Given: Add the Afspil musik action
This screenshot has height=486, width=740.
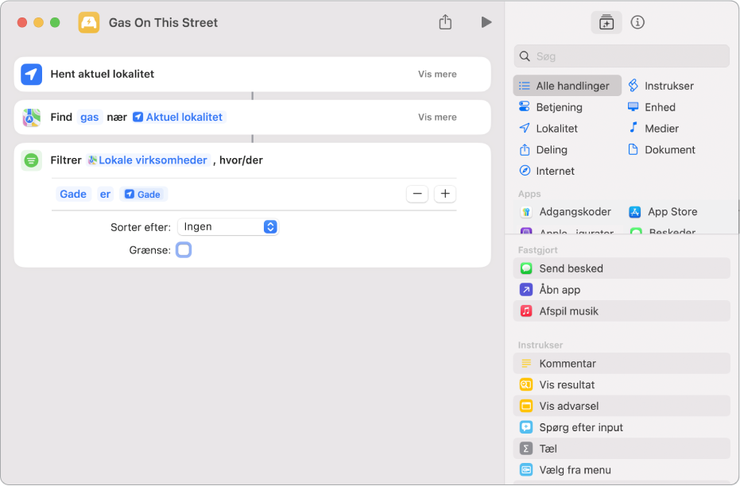Looking at the screenshot, I should [x=622, y=311].
